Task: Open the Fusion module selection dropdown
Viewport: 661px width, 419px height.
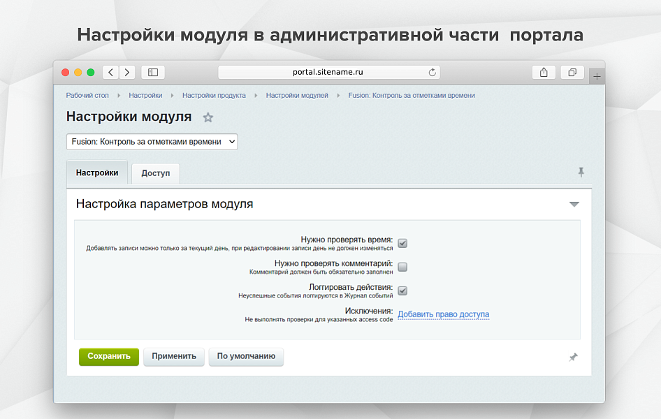Action: pyautogui.click(x=152, y=142)
